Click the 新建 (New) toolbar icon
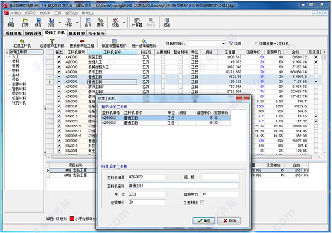Screen dimensions: 332x233 pos(11,22)
